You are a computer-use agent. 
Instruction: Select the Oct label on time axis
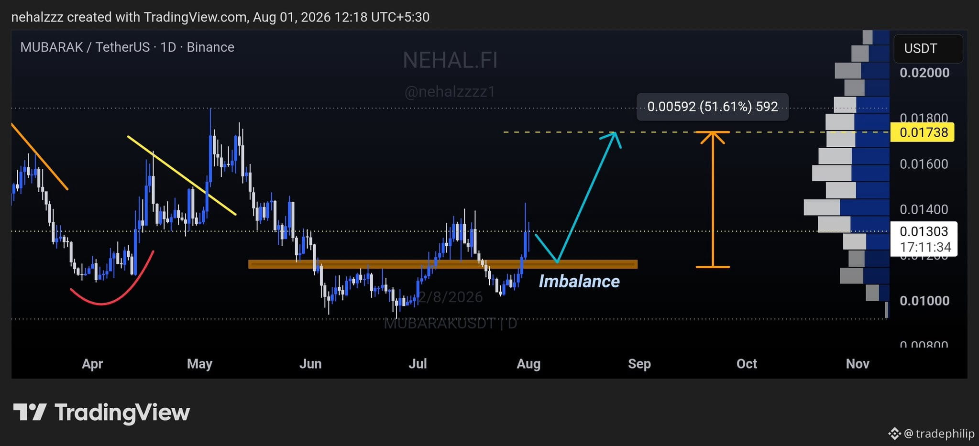tap(747, 364)
